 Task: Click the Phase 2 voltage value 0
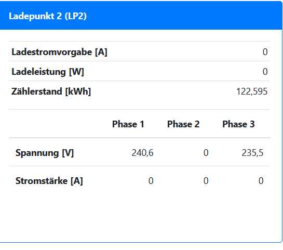click(x=206, y=153)
